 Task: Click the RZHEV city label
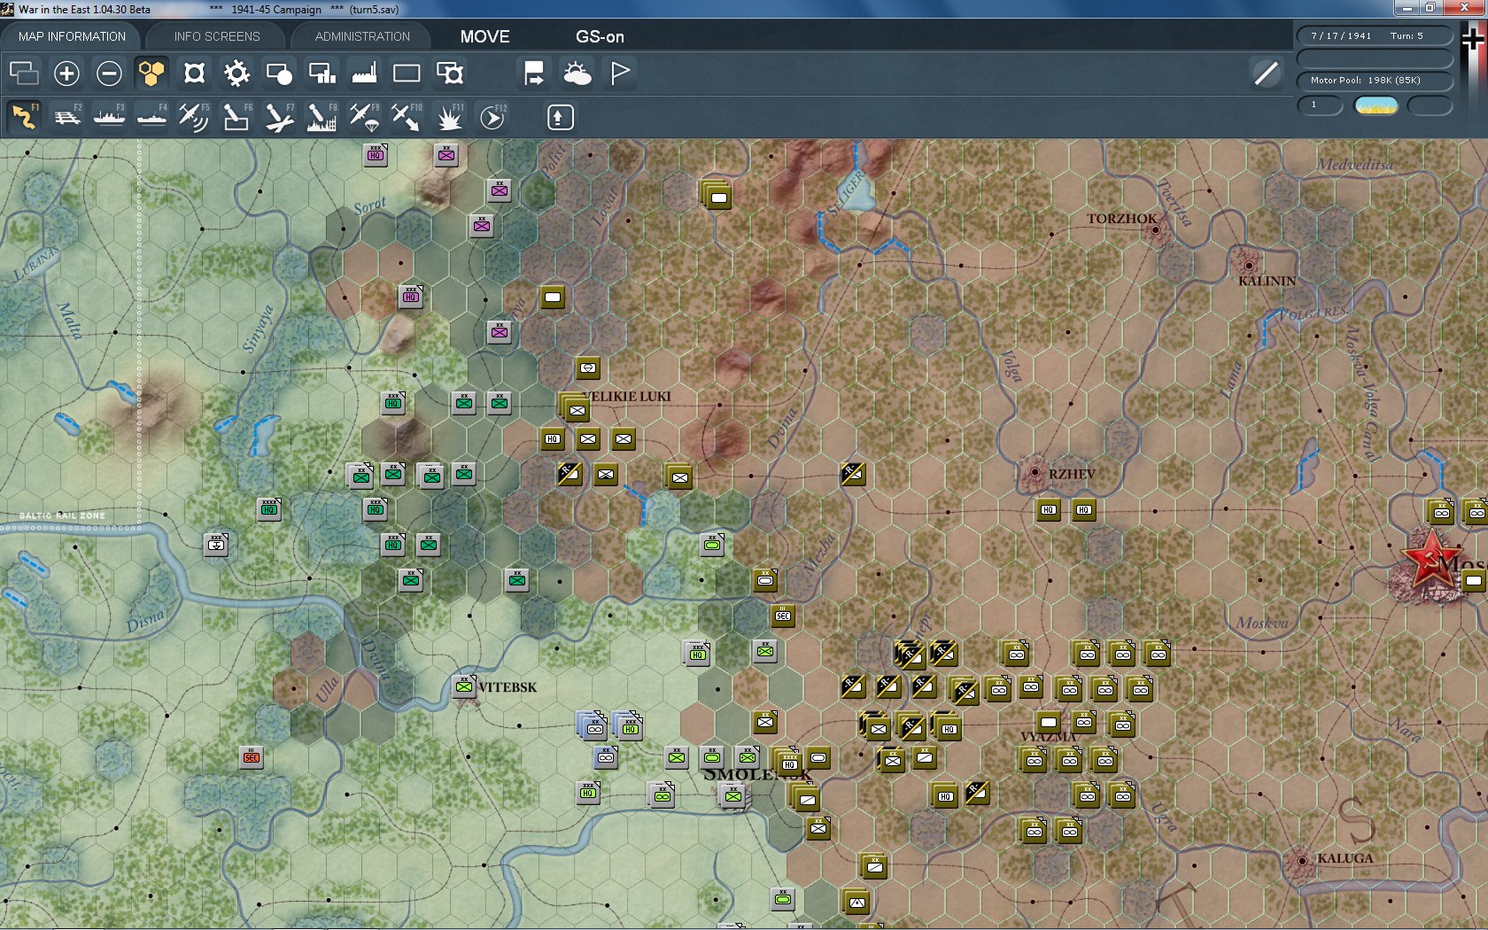[x=1072, y=474]
